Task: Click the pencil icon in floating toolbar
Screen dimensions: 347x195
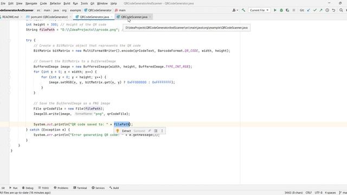Action: coord(150,131)
